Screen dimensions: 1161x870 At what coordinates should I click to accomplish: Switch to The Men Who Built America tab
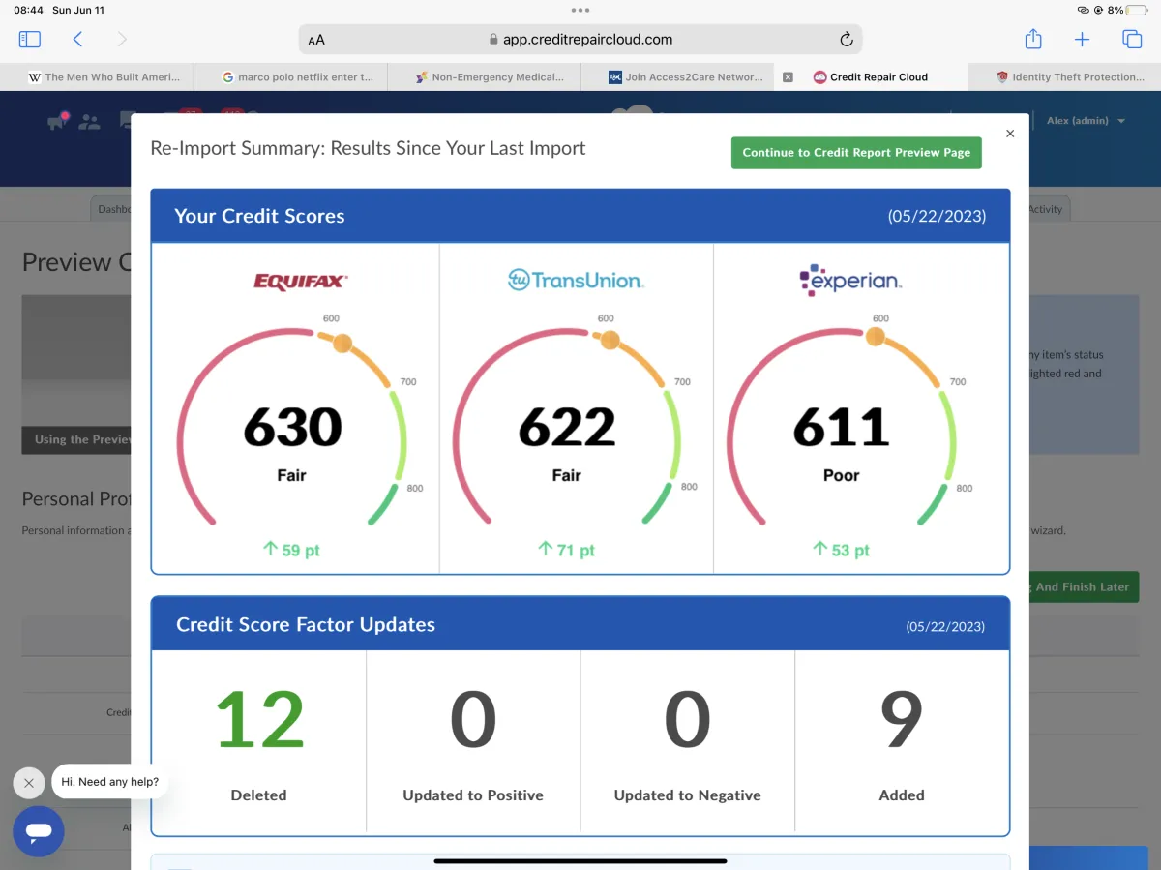104,77
